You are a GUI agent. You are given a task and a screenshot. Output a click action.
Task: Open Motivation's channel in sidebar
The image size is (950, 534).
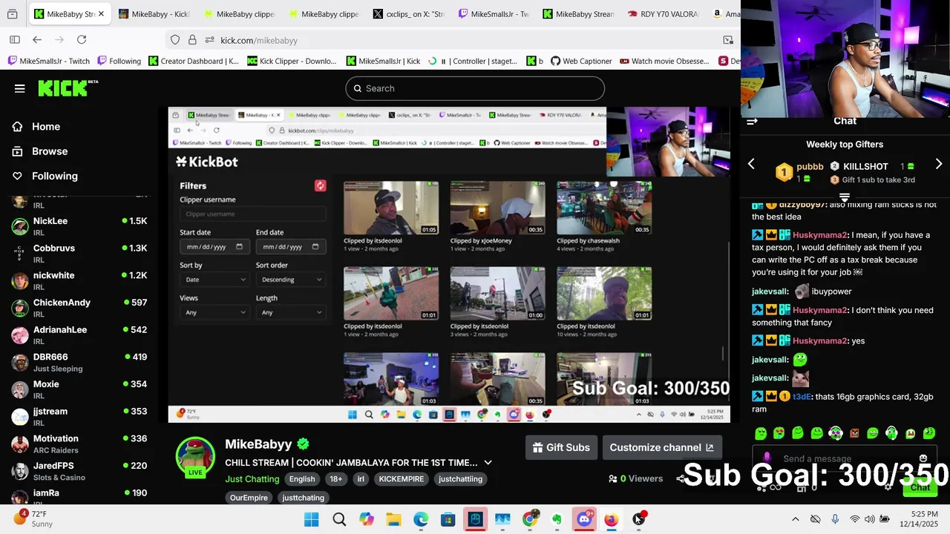[79, 444]
